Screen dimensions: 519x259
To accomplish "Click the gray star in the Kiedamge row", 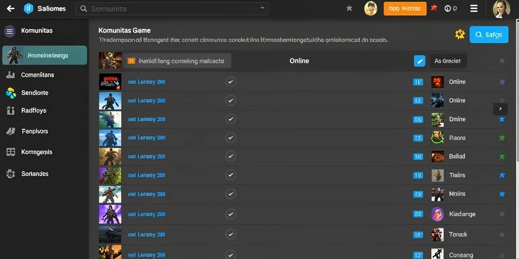I will point(502,214).
